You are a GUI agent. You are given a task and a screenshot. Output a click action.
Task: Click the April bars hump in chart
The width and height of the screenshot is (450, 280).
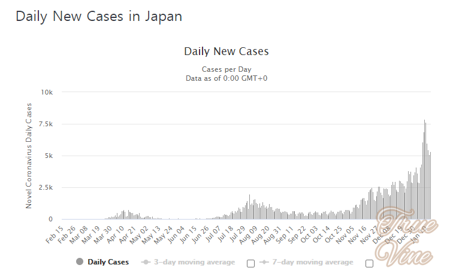pos(124,214)
